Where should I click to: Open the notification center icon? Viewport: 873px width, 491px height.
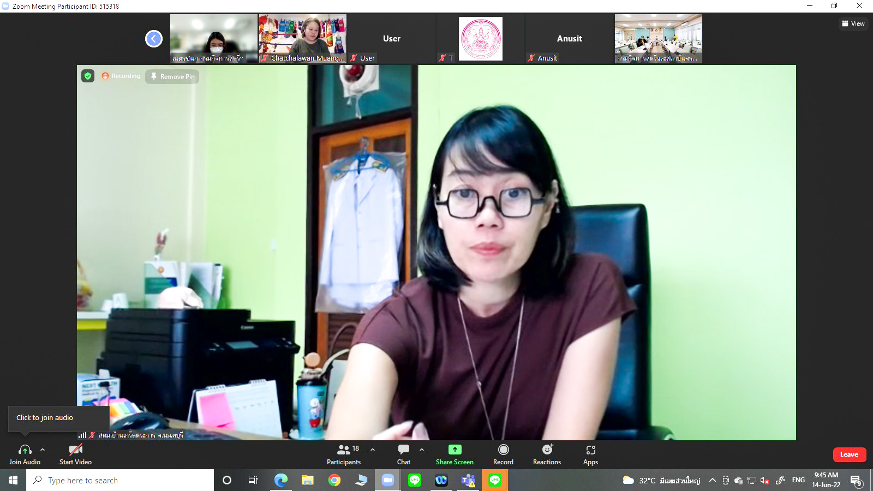pyautogui.click(x=856, y=480)
